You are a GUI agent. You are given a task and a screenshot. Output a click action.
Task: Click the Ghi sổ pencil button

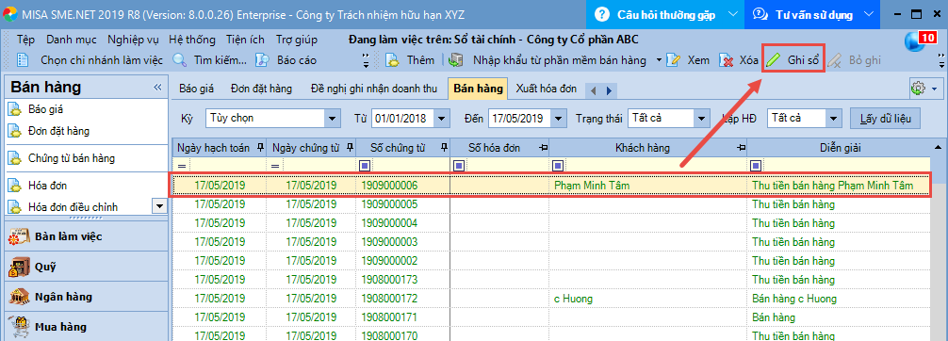coord(793,60)
